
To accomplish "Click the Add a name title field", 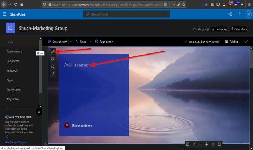I will (x=76, y=64).
